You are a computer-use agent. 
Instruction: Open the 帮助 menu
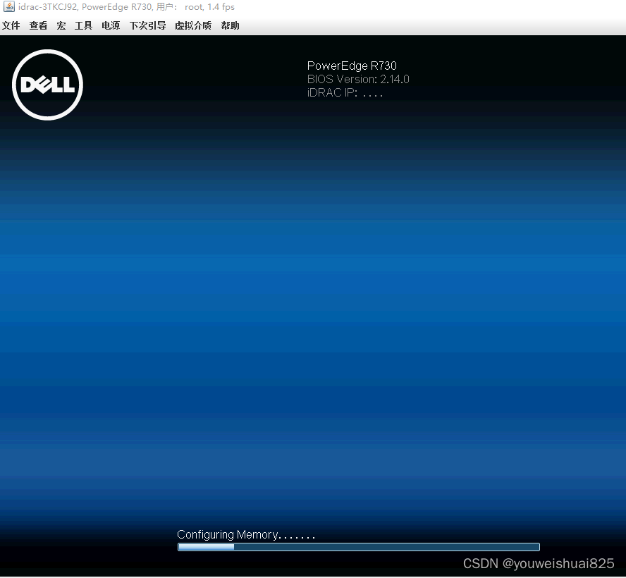point(230,25)
